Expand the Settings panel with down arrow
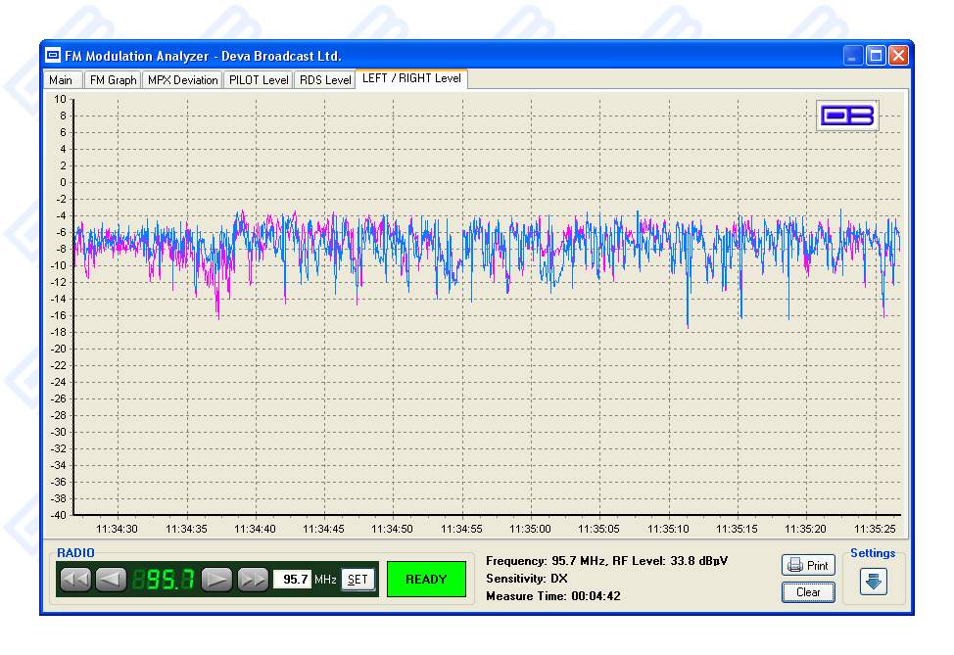 tap(873, 581)
